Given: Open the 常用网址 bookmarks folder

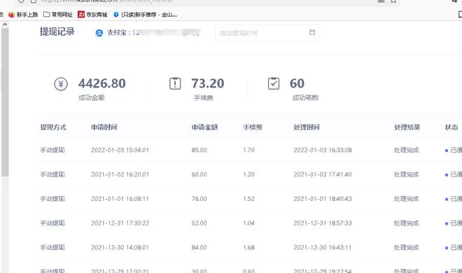Looking at the screenshot, I should (x=58, y=15).
